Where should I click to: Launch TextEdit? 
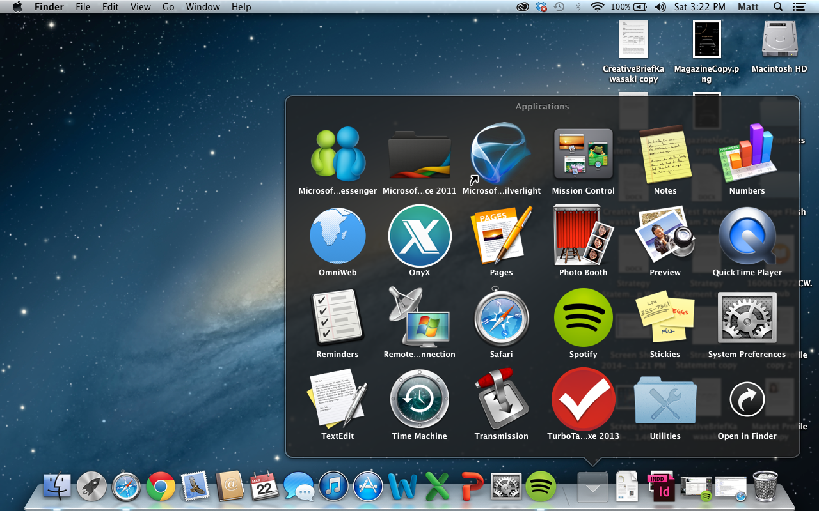338,399
